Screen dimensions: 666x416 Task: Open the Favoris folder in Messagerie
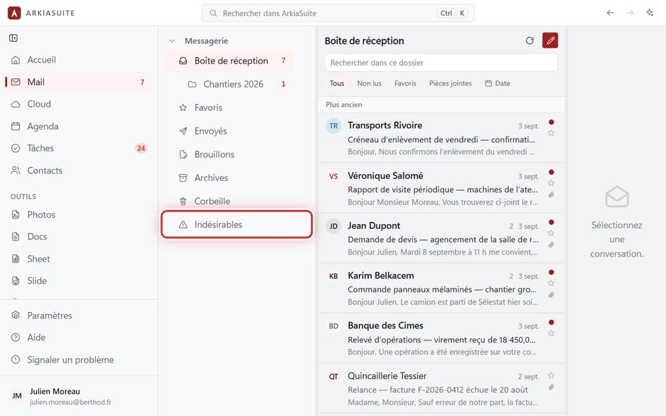[230, 107]
